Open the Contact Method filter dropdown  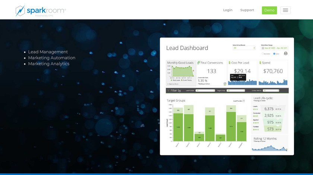tap(271, 90)
